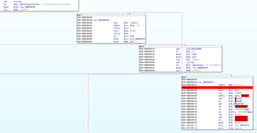Click the group nodes icon on loc_8005BEF8 block
This screenshot has height=133, width=257.
[x=186, y=77]
